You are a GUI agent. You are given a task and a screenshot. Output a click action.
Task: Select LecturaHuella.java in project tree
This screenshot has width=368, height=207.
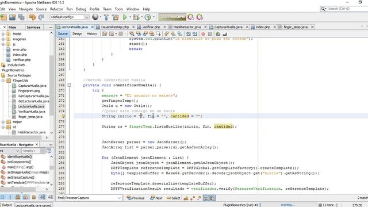point(31,106)
